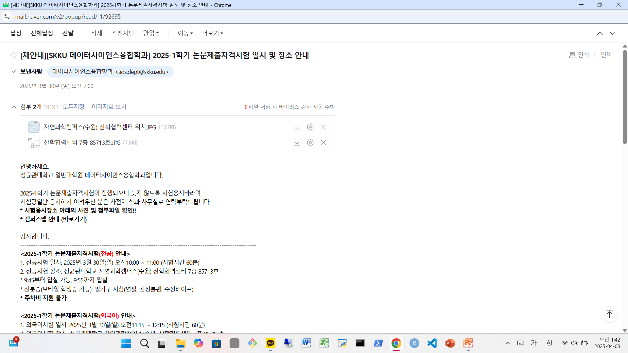Open the 이동 dropdown menu

click(x=185, y=33)
